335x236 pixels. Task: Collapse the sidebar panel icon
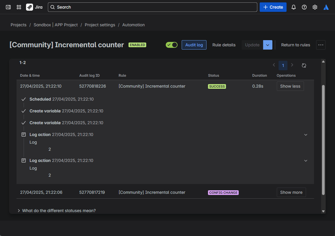click(8, 7)
